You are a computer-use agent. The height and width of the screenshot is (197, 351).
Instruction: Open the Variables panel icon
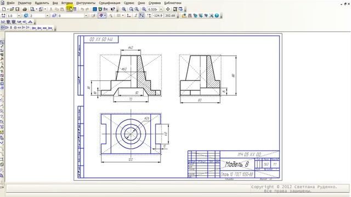tap(100, 9)
